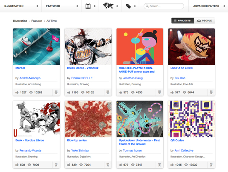Open the Blow Up series title link
Viewport: 228px width, 172px height.
tap(77, 140)
